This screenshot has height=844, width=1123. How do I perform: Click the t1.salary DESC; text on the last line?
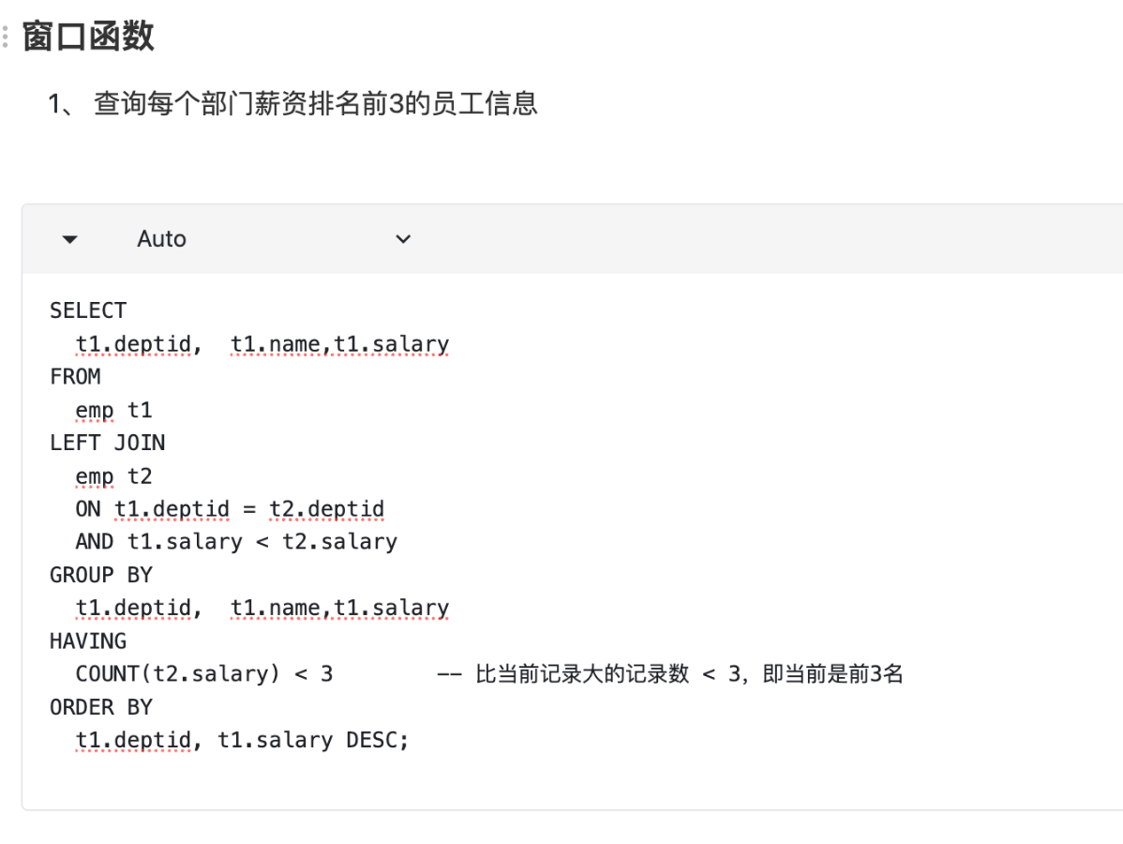pyautogui.click(x=313, y=740)
